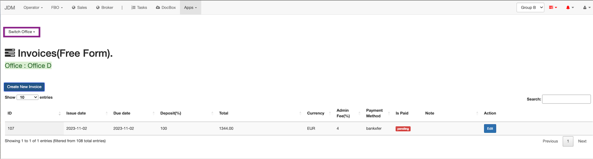The width and height of the screenshot is (593, 159).
Task: Open DocBox cloud storage
Action: 166,8
